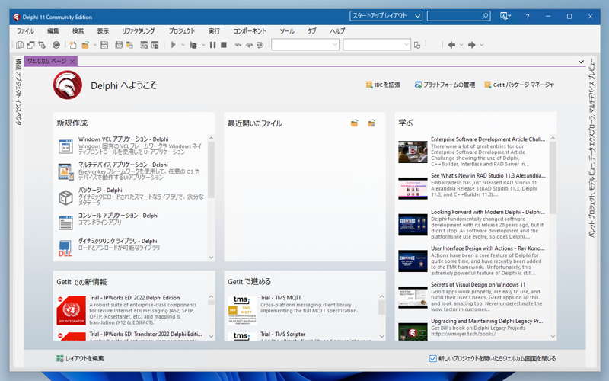The image size is (609, 381).
Task: Open the 編集 menu
Action: [53, 30]
